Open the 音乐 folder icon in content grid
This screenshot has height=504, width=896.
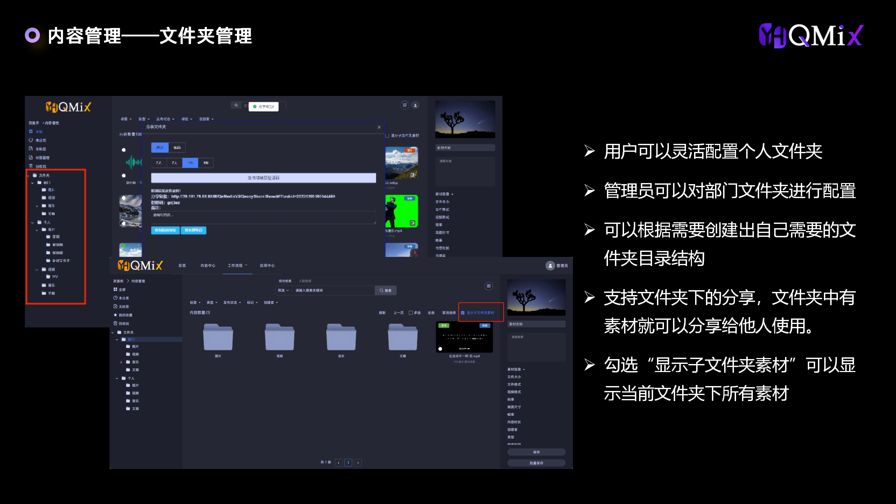click(x=341, y=337)
